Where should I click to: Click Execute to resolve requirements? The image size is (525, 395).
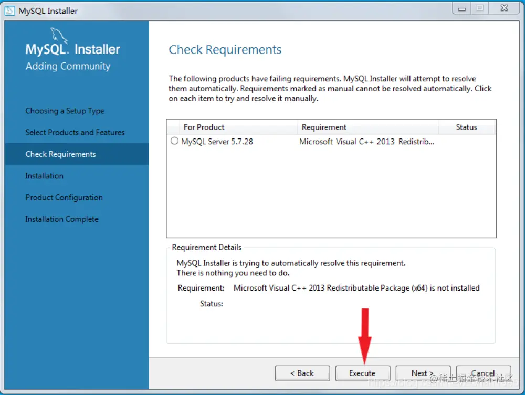point(363,373)
